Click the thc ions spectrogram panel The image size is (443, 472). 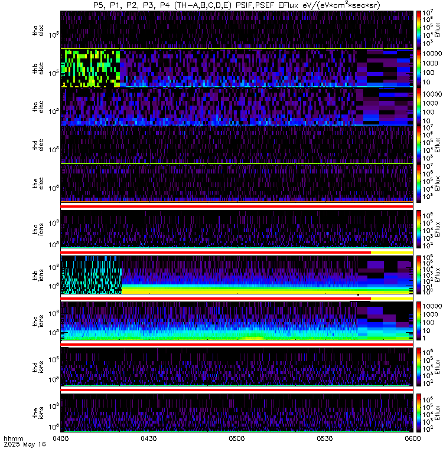pyautogui.click(x=237, y=321)
